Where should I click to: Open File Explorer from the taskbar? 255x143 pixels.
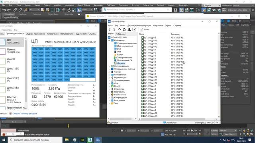click(x=67, y=140)
